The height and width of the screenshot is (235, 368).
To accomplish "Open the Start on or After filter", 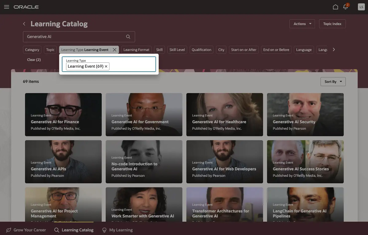I will coord(244,50).
